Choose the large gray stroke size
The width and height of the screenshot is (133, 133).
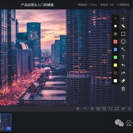click(x=115, y=34)
